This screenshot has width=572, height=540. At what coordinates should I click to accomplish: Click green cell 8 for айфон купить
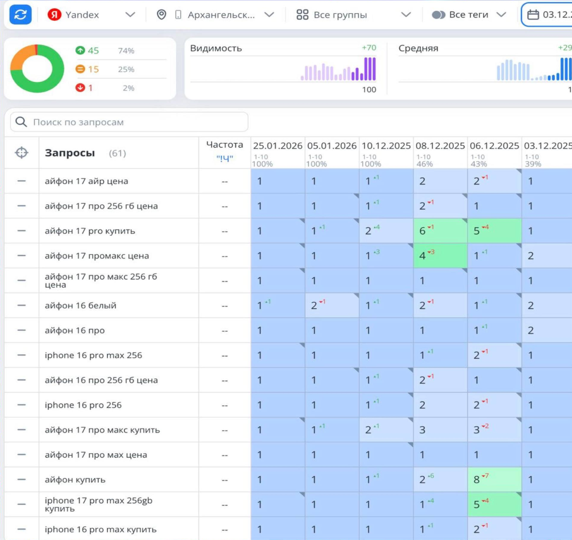(495, 479)
